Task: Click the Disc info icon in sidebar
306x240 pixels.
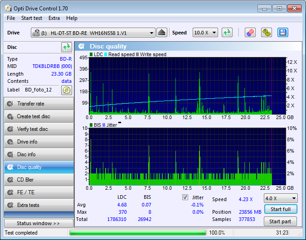Action: [10, 154]
